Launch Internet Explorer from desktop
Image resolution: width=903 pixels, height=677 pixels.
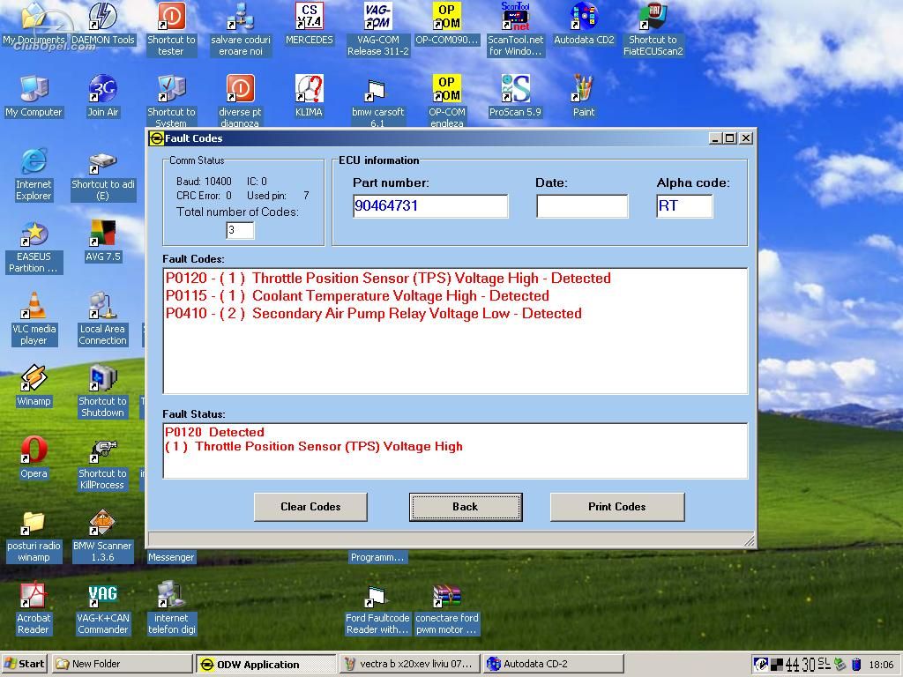coord(34,175)
